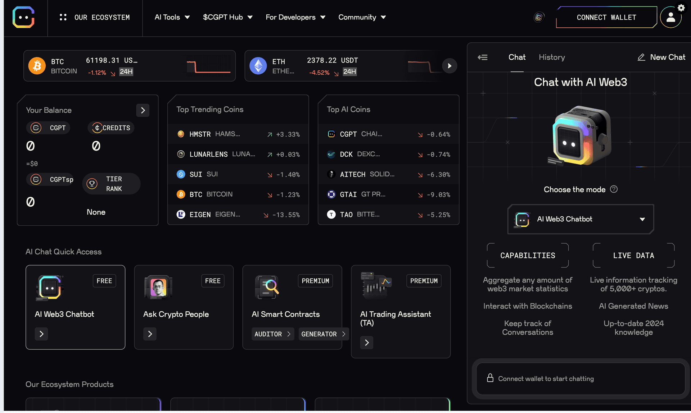Screen dimensions: 691x413
Task: Open AI Trading Assistant card arrow
Action: tap(367, 343)
